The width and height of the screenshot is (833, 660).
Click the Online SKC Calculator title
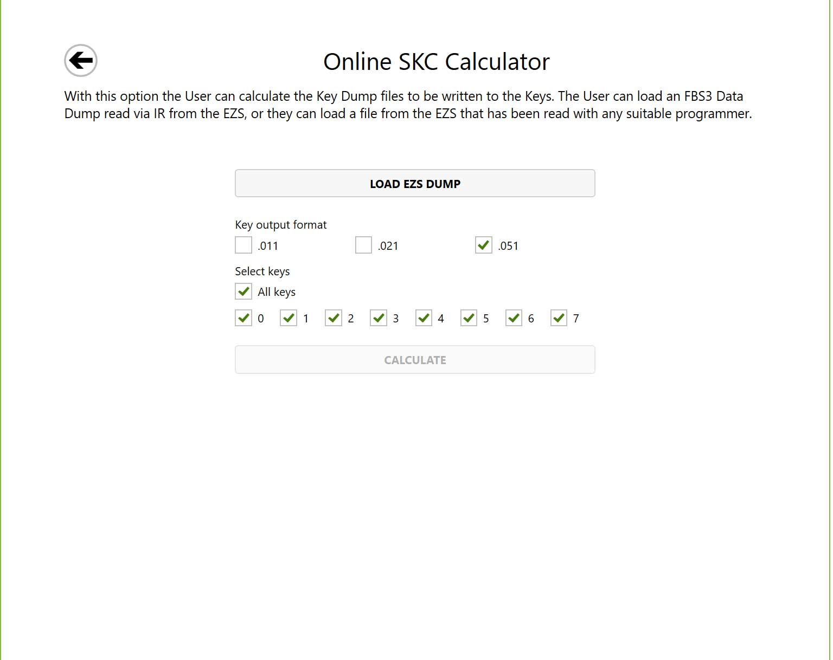436,62
